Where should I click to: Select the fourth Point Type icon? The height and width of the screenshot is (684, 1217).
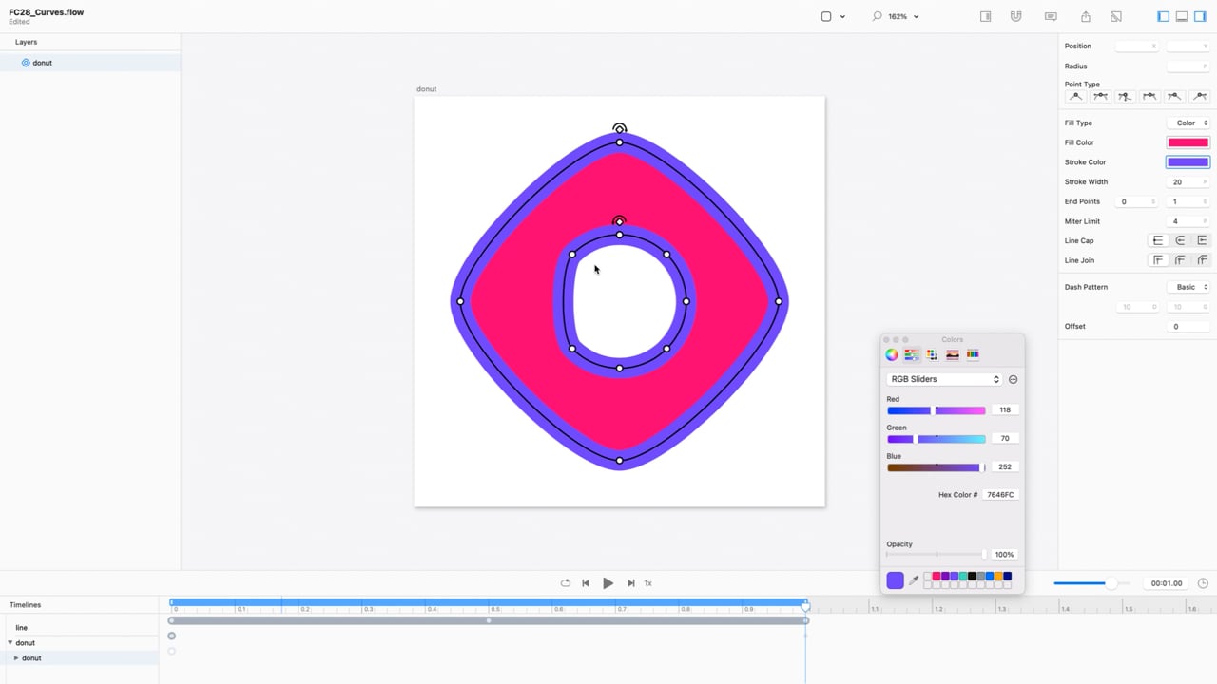coord(1149,97)
